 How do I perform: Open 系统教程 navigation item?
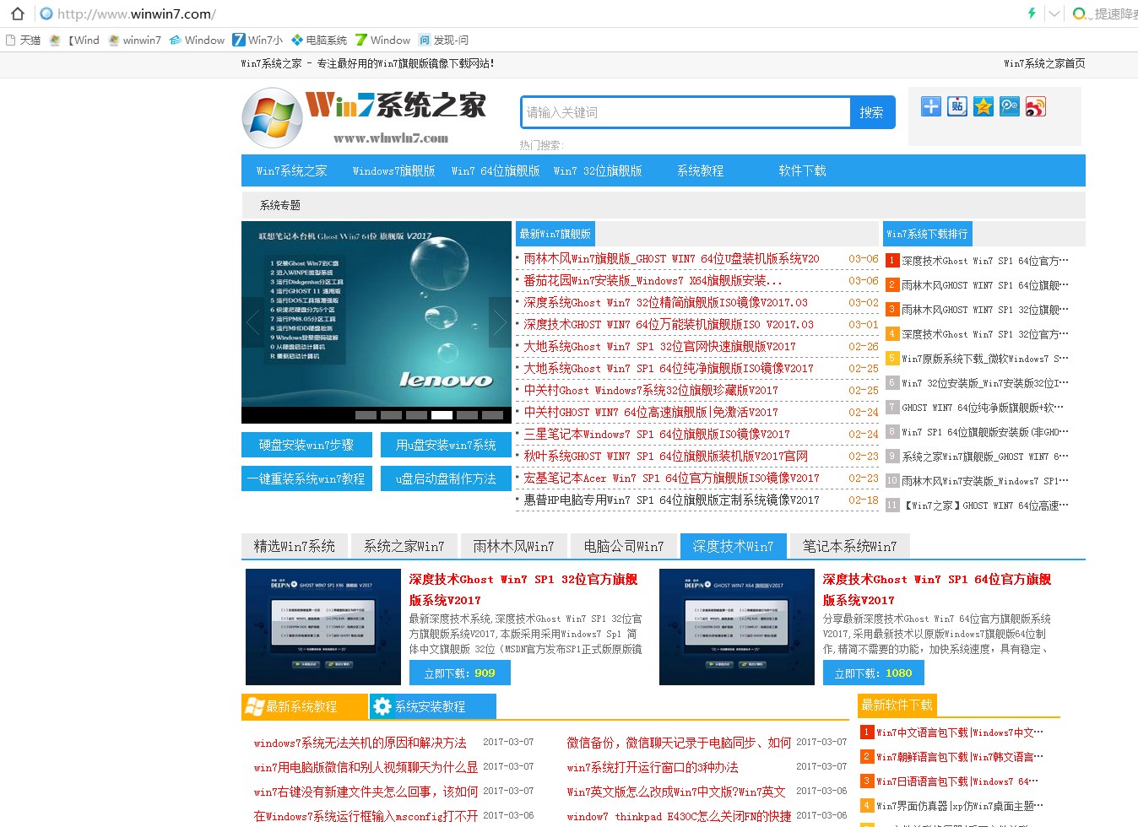(x=700, y=170)
